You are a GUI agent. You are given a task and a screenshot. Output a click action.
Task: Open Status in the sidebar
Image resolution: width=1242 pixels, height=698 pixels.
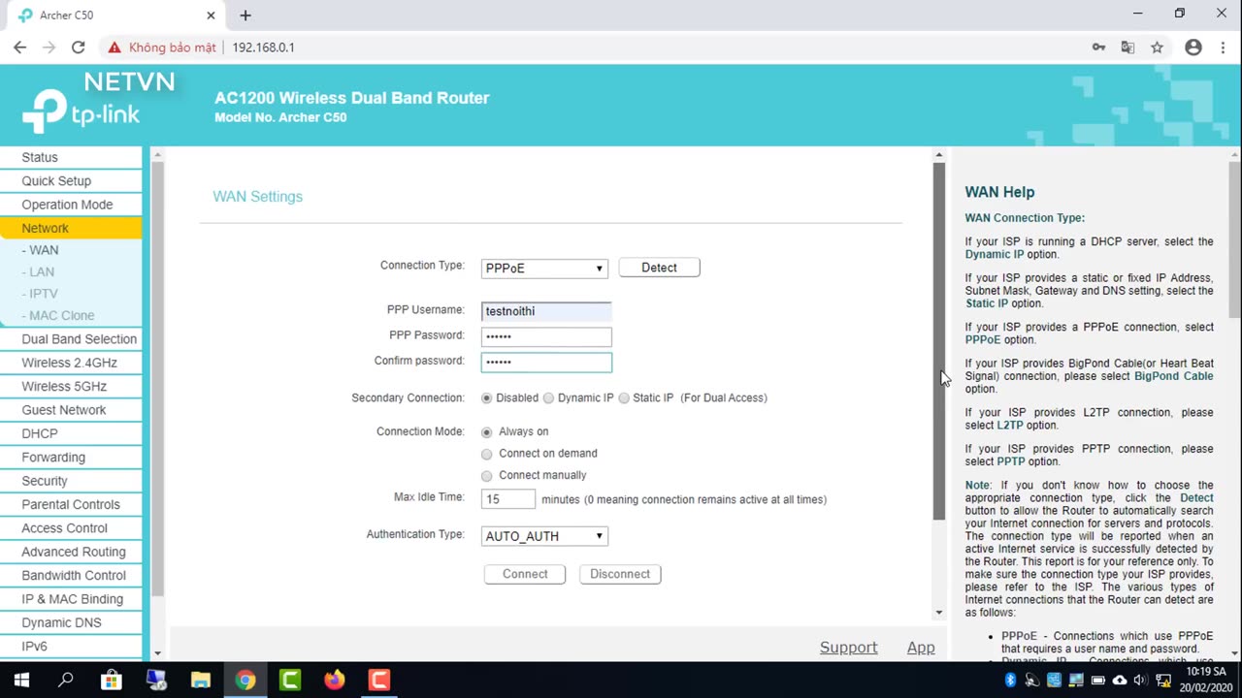[x=71, y=157]
